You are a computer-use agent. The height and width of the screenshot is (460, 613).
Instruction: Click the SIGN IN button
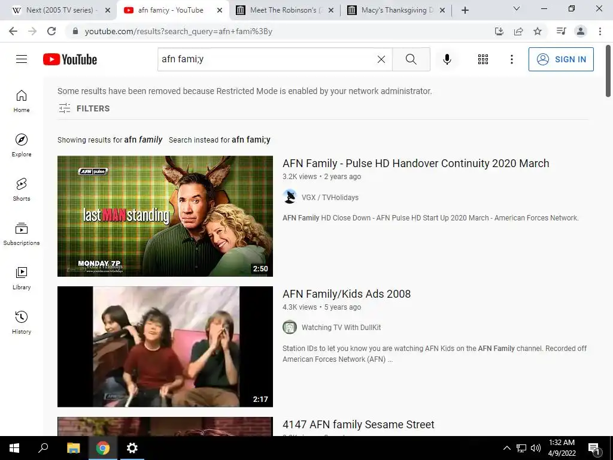tap(561, 59)
